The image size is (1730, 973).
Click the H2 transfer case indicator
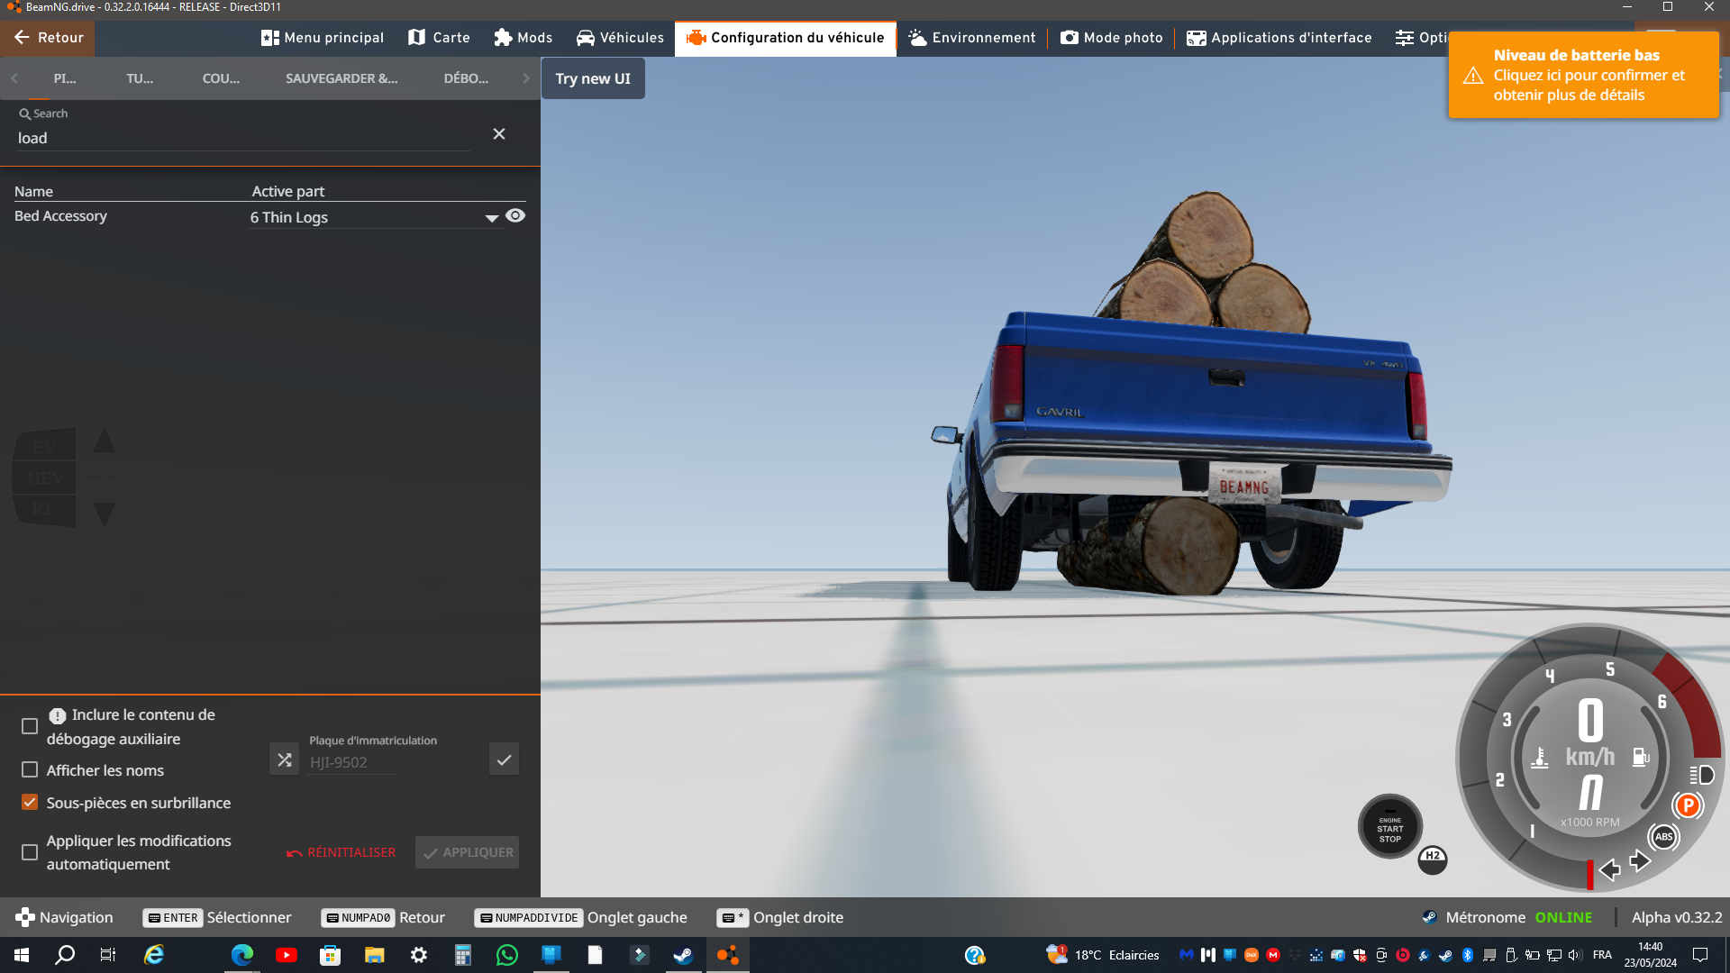tap(1433, 859)
